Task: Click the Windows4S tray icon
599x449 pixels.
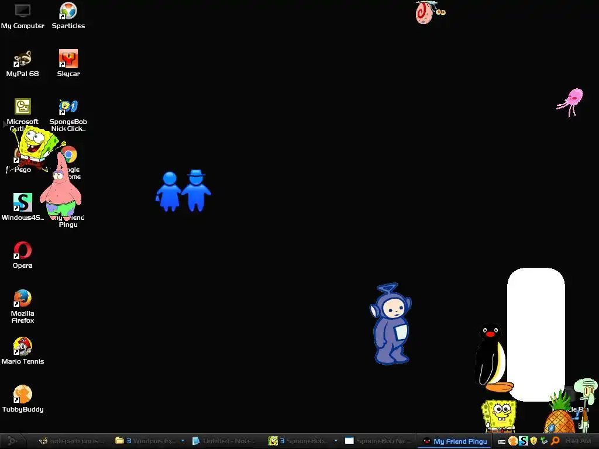Action: pyautogui.click(x=524, y=441)
